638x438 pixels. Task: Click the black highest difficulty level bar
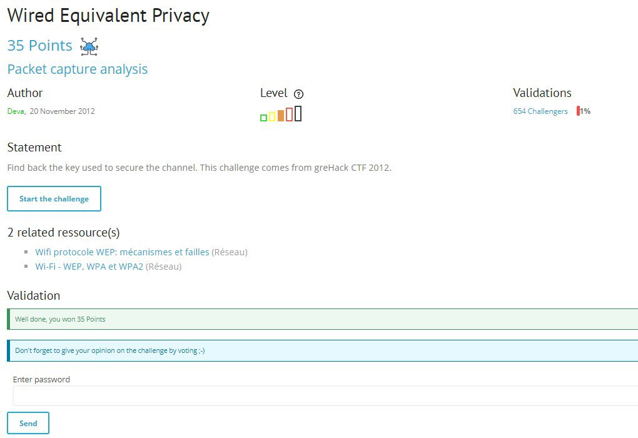click(298, 114)
